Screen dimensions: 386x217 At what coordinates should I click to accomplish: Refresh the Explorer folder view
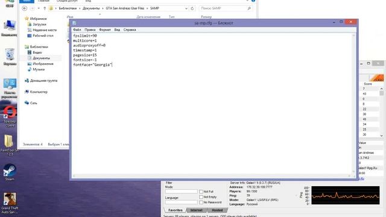[192, 8]
